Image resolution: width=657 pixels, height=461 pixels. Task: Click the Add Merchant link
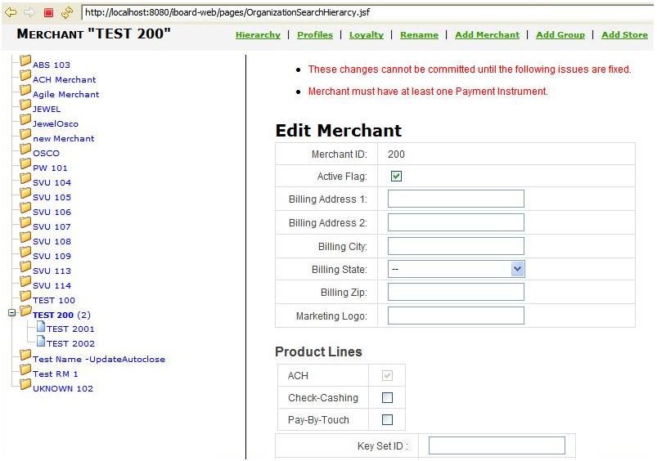[487, 35]
